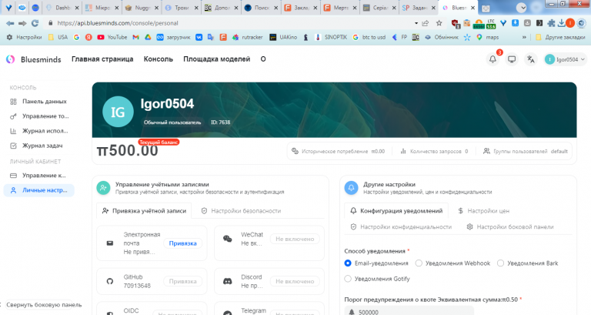Click the ID: 7638 label
Viewport: 591px width, 315px height.
221,122
